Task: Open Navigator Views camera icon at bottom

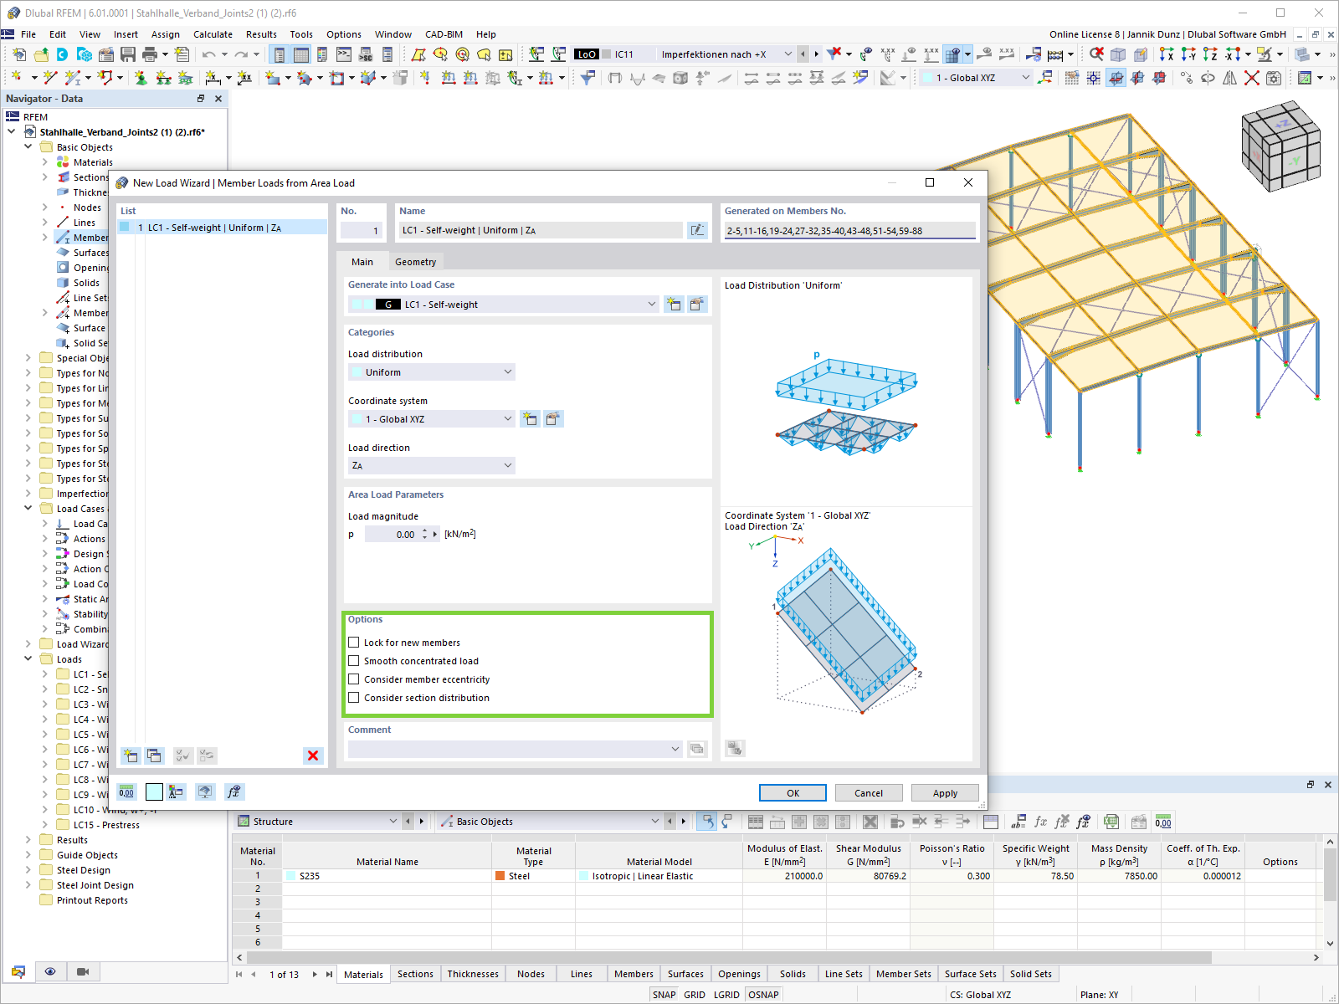Action: (x=83, y=971)
